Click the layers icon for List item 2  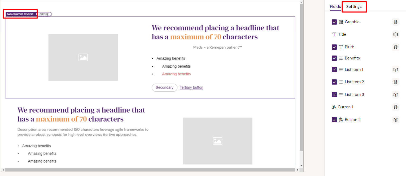395,82
